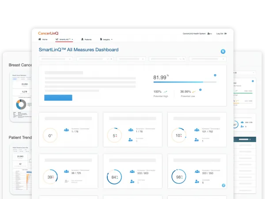Click the info icon beside 81.99%
The height and width of the screenshot is (199, 265).
(215, 75)
